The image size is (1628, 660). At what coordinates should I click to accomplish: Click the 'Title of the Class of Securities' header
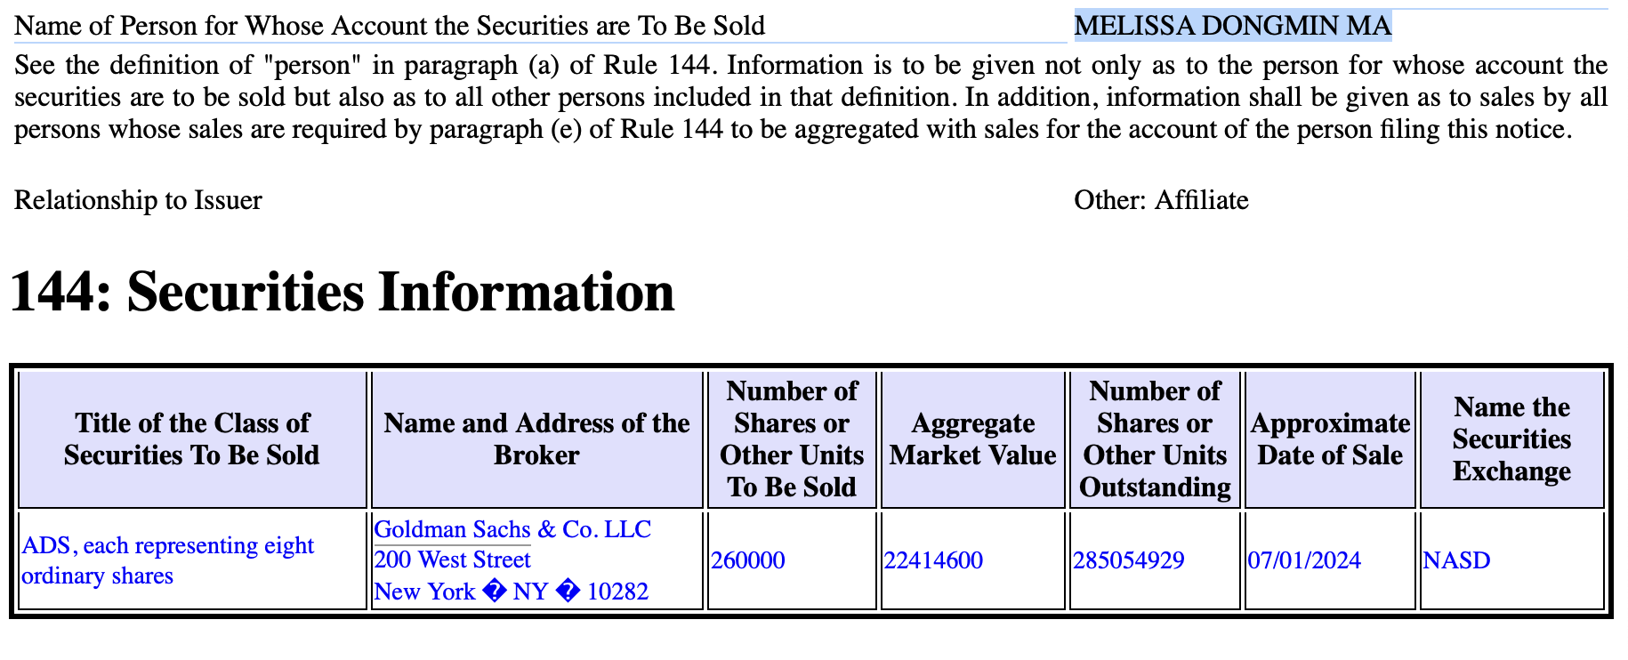coord(192,439)
